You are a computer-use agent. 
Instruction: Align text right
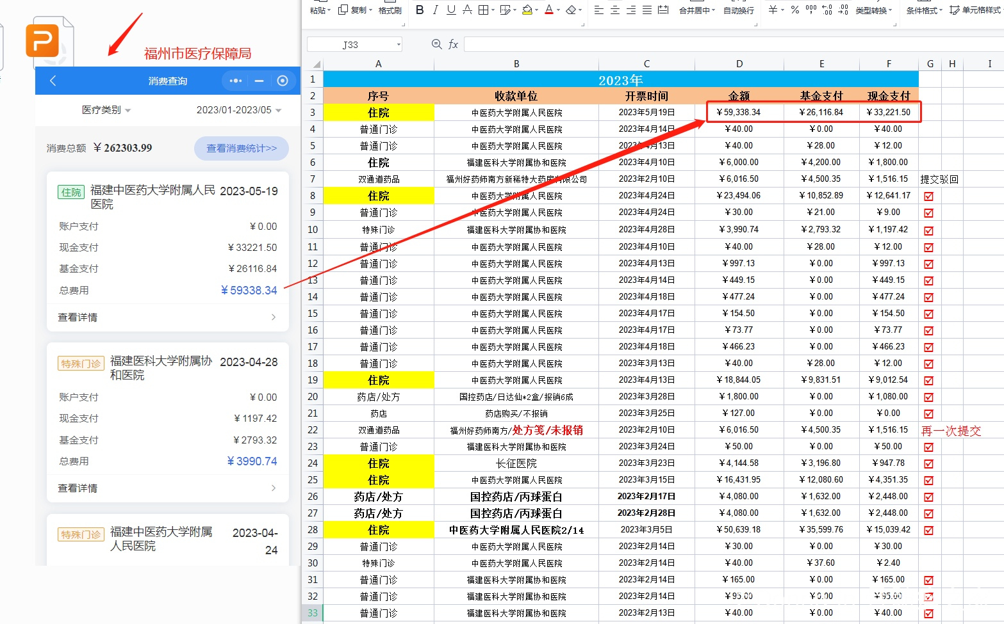pos(631,10)
